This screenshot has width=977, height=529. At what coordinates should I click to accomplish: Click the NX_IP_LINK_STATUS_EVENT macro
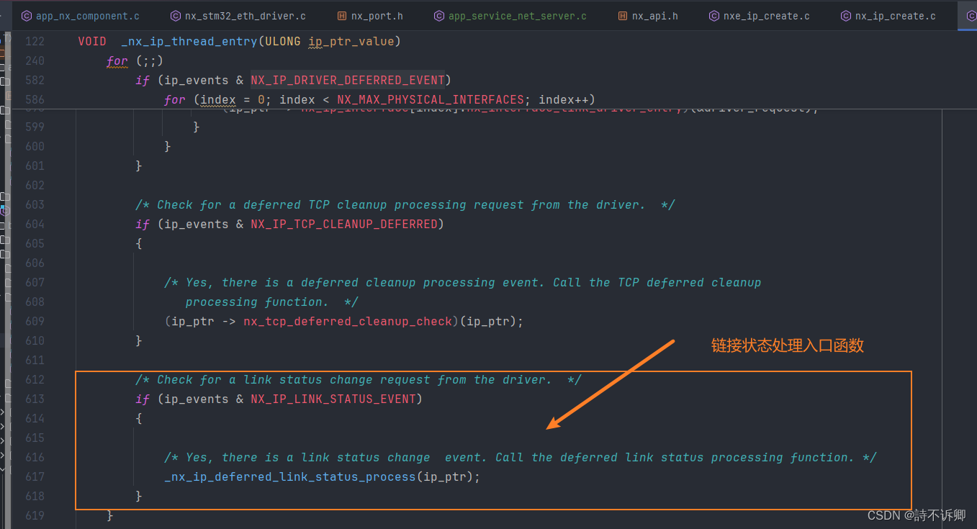(x=333, y=399)
